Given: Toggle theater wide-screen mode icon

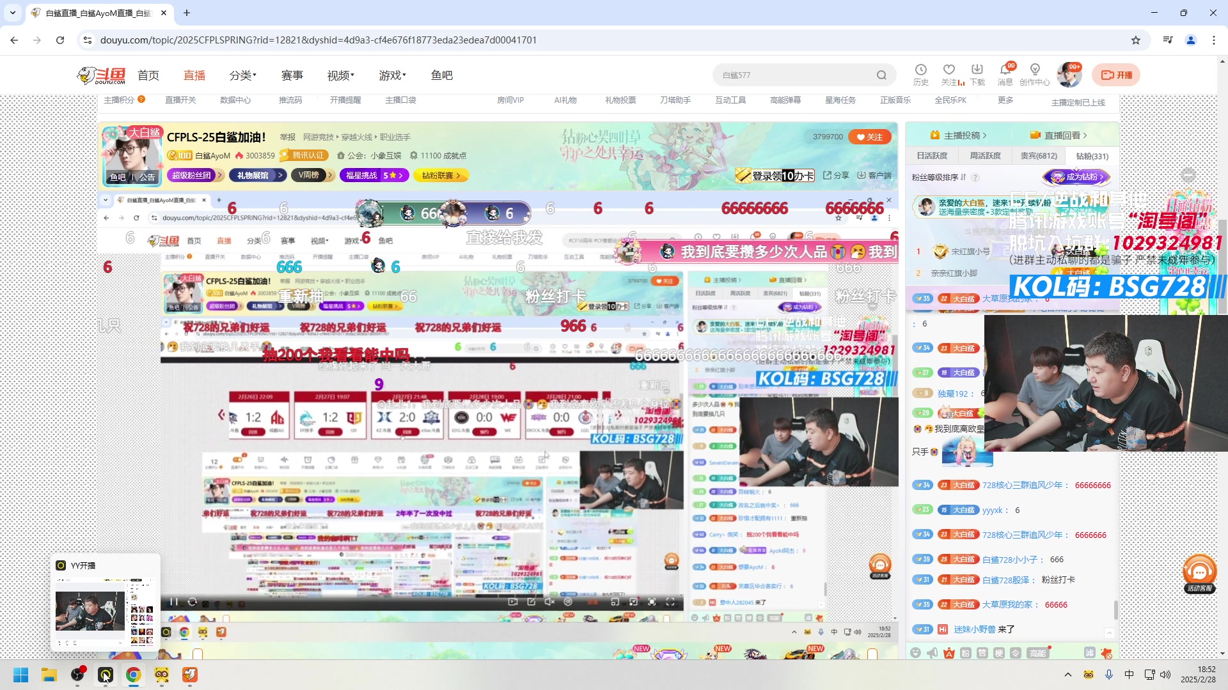Looking at the screenshot, I should [x=633, y=602].
